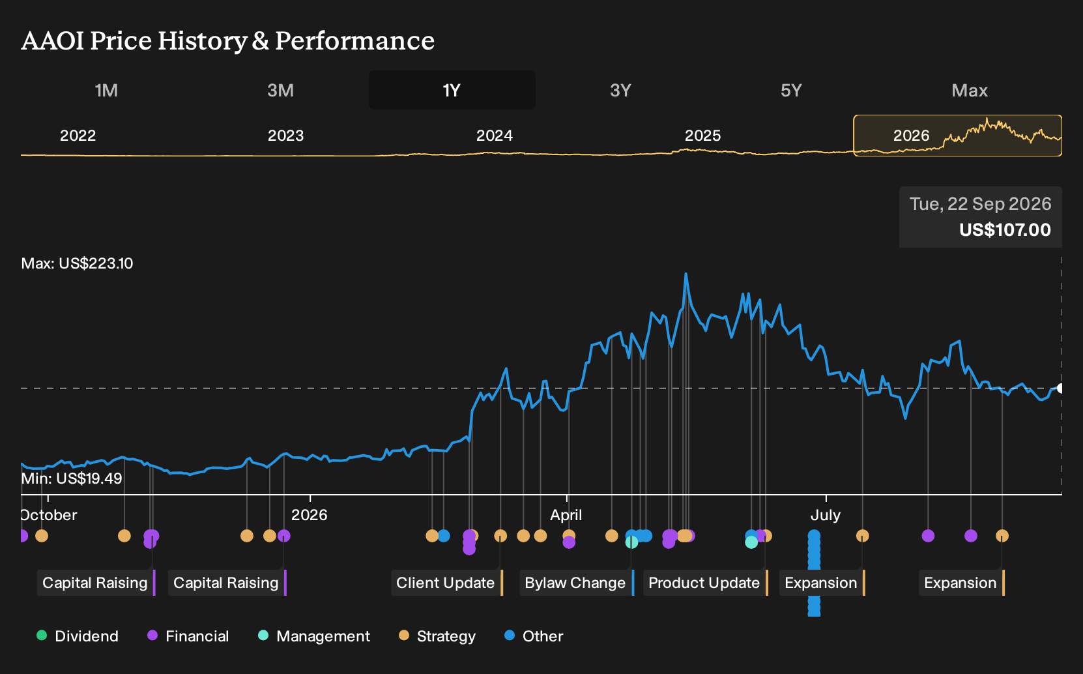Click the July axis label
The width and height of the screenshot is (1083, 674).
click(x=826, y=515)
